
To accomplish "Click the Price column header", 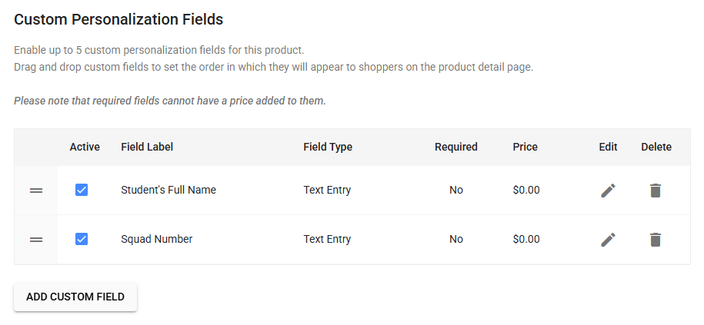I will pos(525,147).
